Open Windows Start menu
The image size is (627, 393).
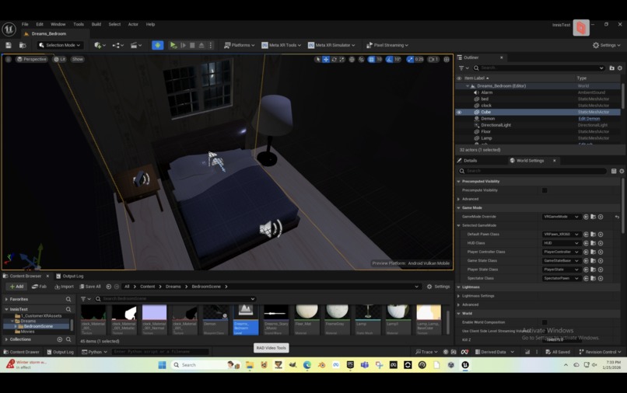(162, 364)
